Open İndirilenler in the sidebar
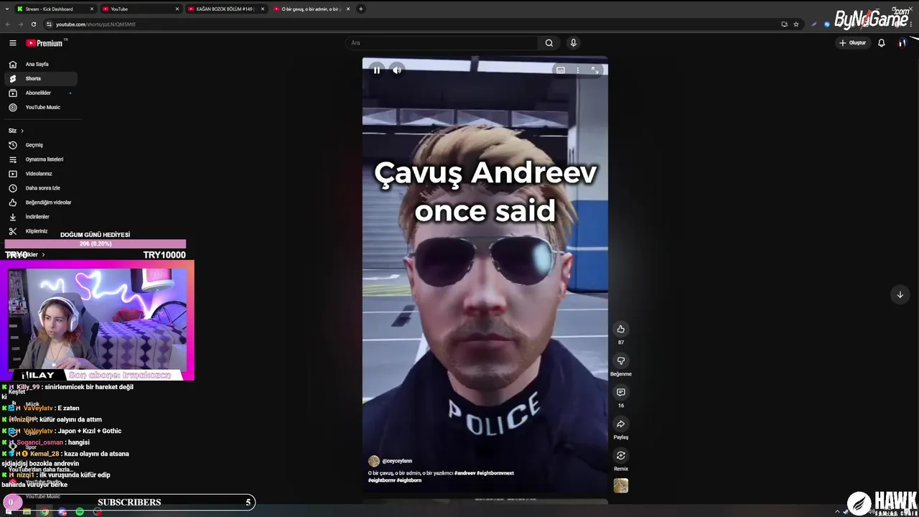This screenshot has width=919, height=517. click(x=40, y=217)
